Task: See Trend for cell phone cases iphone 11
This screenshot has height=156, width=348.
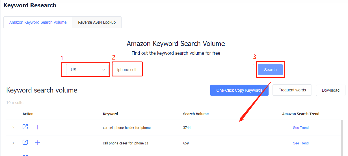Action: point(301,143)
